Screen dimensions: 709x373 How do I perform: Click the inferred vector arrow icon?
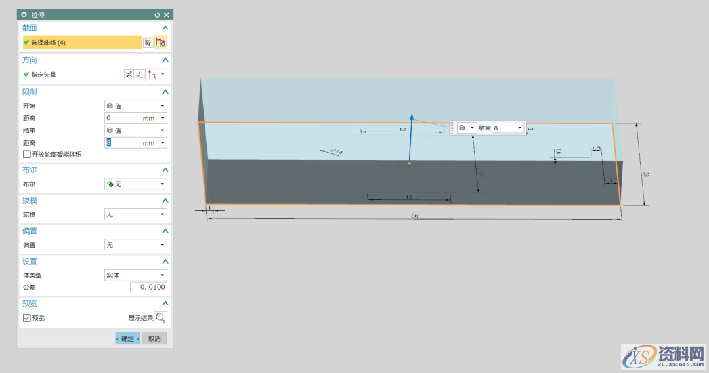click(x=152, y=75)
